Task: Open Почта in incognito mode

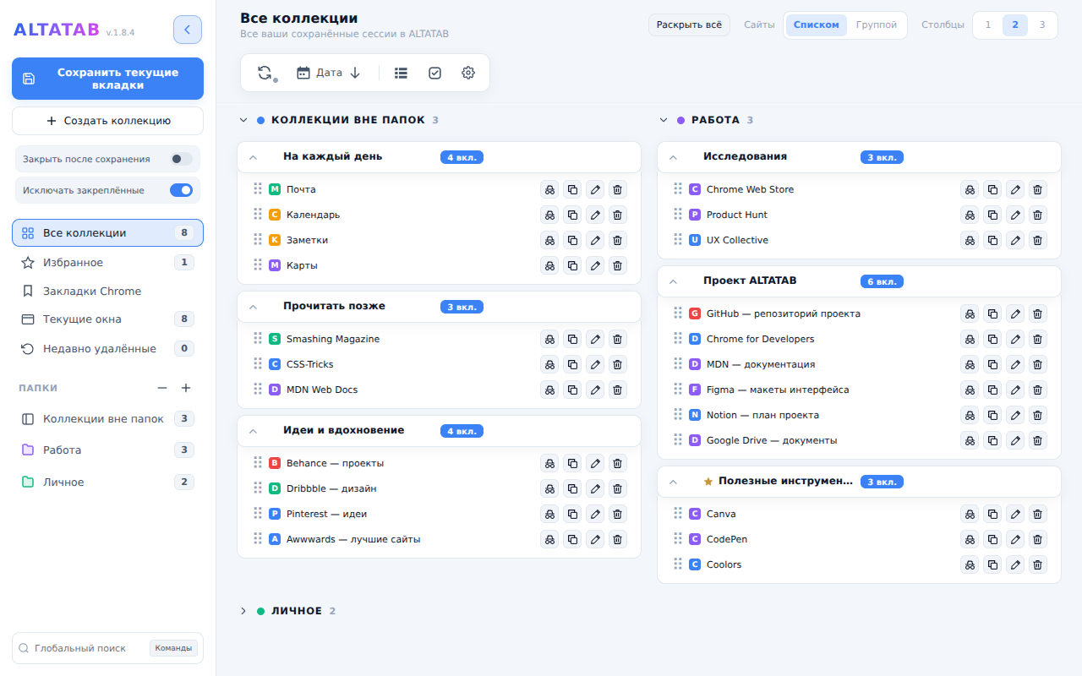Action: pyautogui.click(x=549, y=189)
